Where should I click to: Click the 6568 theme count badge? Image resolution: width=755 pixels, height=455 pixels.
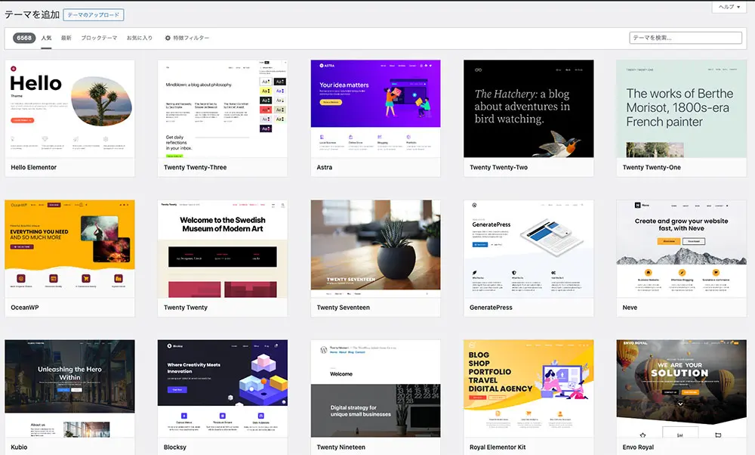(x=24, y=38)
